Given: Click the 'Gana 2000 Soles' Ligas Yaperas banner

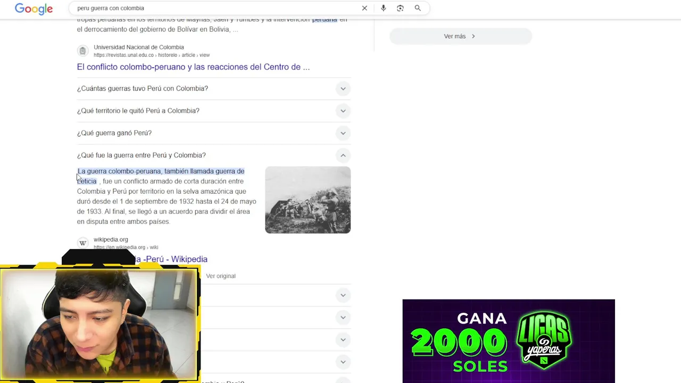Looking at the screenshot, I should (x=509, y=341).
